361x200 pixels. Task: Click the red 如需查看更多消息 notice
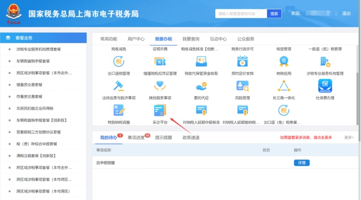pyautogui.click(x=306, y=138)
